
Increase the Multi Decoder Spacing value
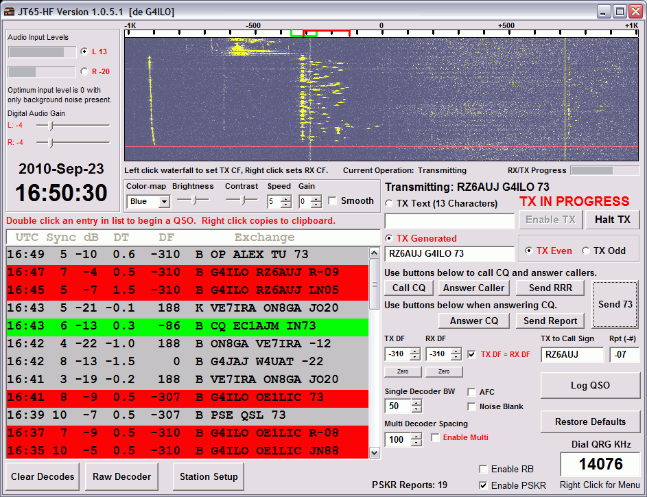coord(416,437)
